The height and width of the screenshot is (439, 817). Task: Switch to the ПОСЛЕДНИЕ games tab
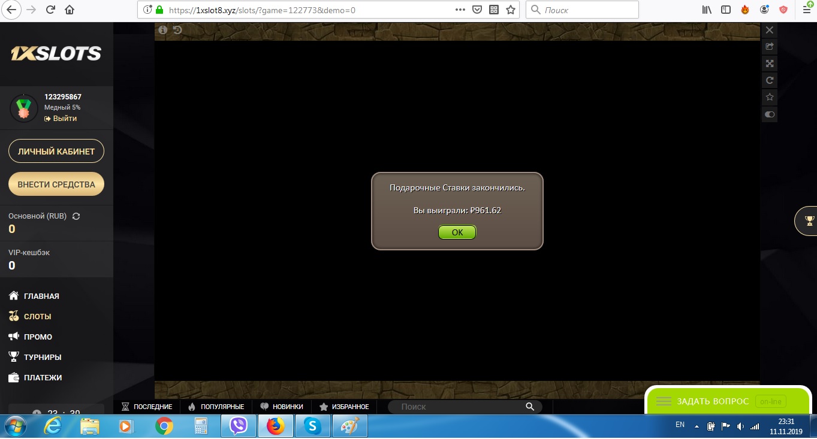click(147, 407)
